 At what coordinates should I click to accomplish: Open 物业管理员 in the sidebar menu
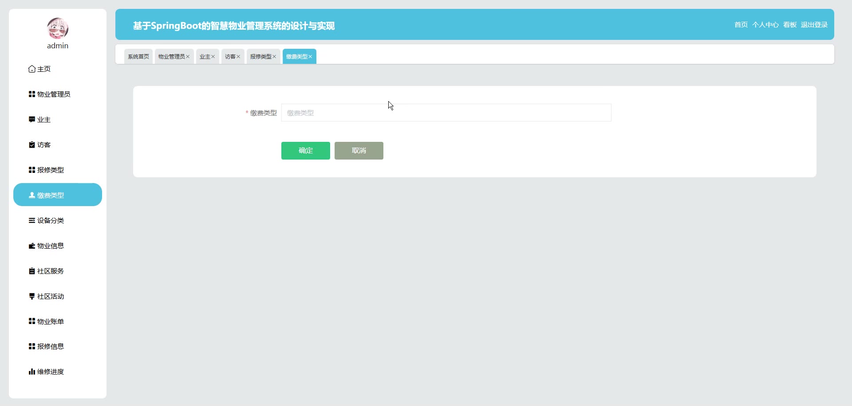click(x=58, y=94)
